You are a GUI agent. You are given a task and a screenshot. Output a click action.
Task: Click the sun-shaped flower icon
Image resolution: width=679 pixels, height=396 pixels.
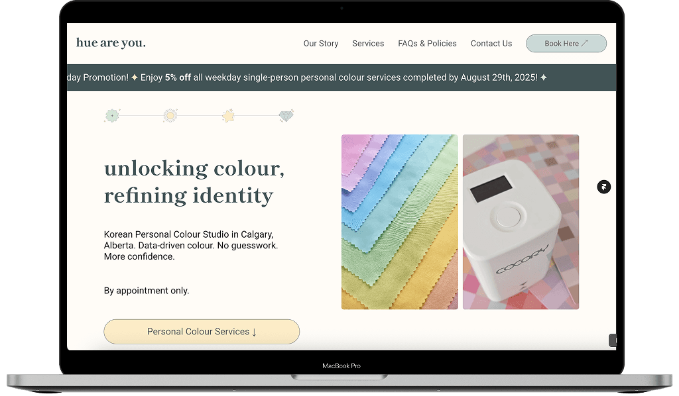click(170, 115)
